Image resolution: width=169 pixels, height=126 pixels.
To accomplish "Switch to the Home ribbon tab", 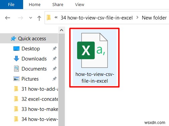I will [x=35, y=5].
